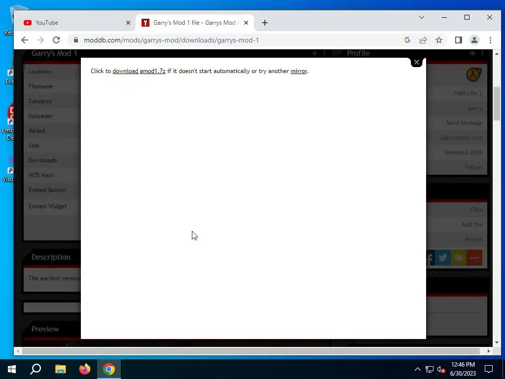Viewport: 505px width, 379px height.
Task: Click the Reddit share button
Action: pyautogui.click(x=474, y=258)
